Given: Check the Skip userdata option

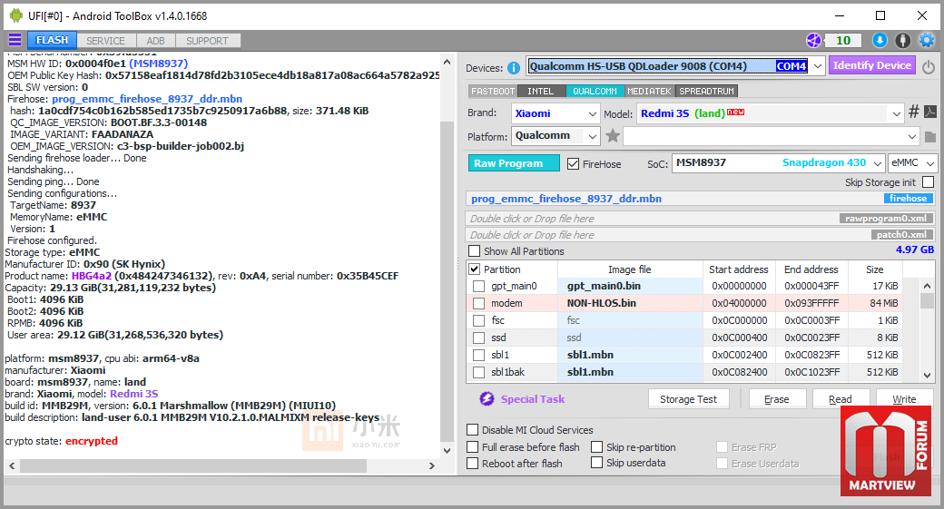Looking at the screenshot, I should [x=596, y=463].
